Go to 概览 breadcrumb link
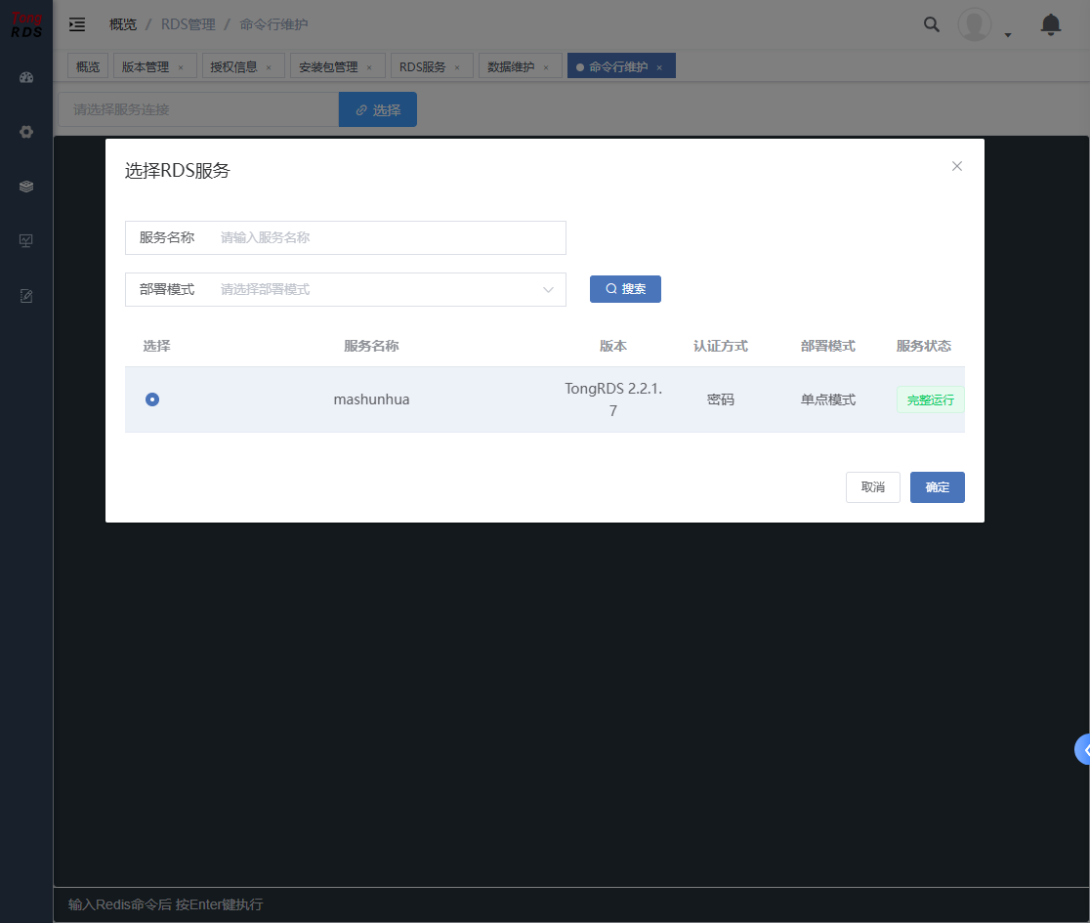Image resolution: width=1090 pixels, height=923 pixels. pyautogui.click(x=123, y=25)
